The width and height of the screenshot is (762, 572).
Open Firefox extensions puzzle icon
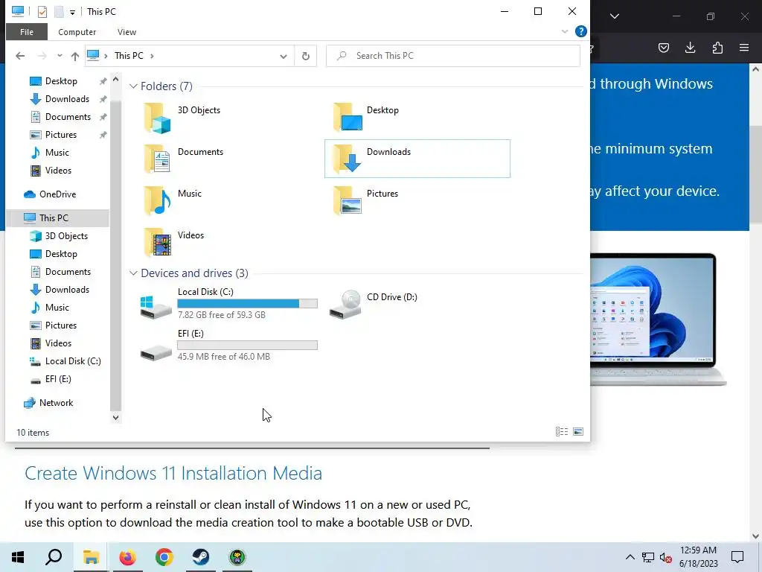pyautogui.click(x=717, y=48)
